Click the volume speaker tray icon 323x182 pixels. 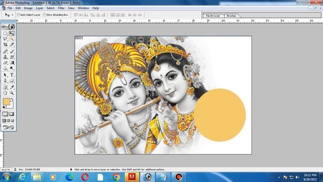297,177
